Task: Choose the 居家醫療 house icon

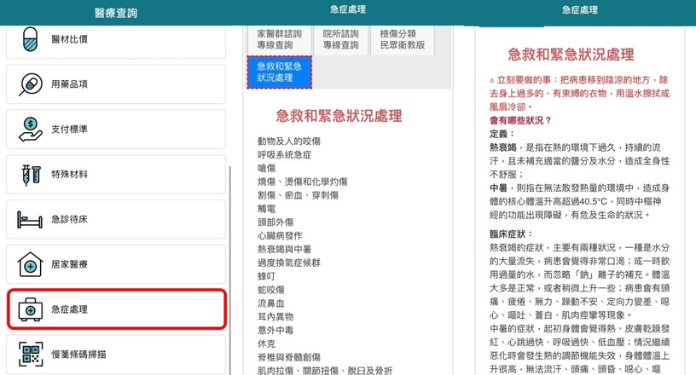Action: tap(30, 264)
